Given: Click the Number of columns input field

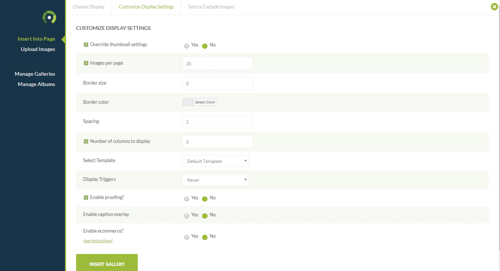Looking at the screenshot, I should coord(218,141).
